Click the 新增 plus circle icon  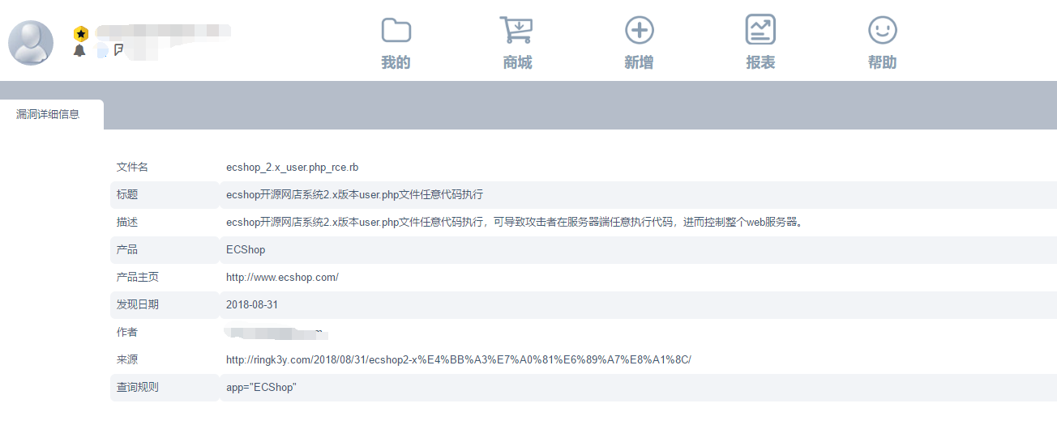[639, 31]
